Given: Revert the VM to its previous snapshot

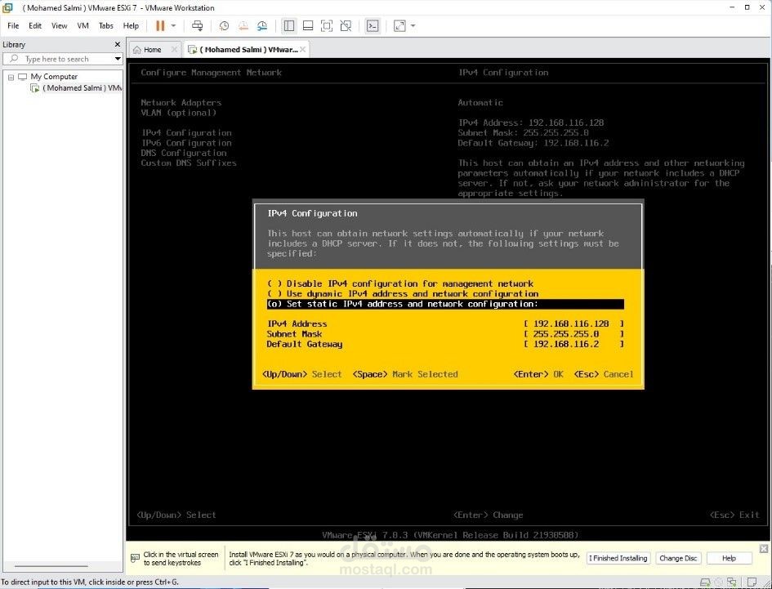Looking at the screenshot, I should (x=243, y=25).
